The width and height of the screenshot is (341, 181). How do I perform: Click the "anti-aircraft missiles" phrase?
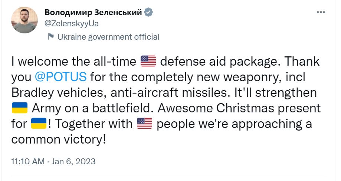pos(174,92)
